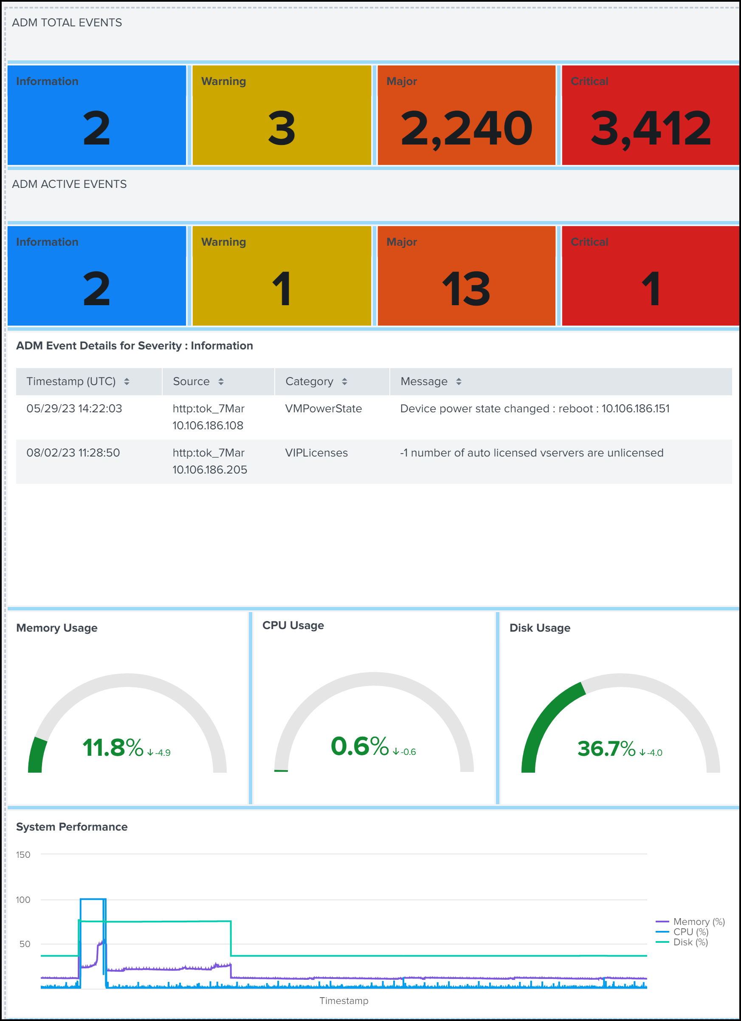Select Active Events Warning tile showing 1
741x1021 pixels.
coord(282,275)
